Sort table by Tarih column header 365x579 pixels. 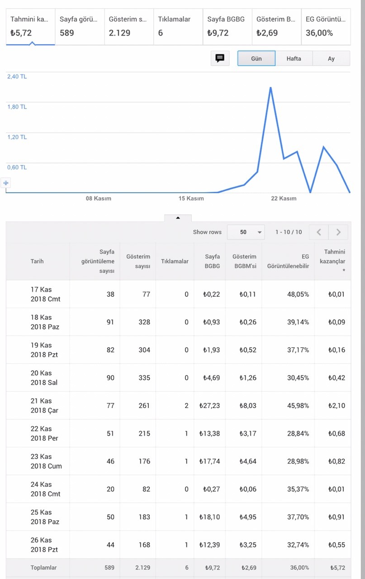click(x=38, y=261)
